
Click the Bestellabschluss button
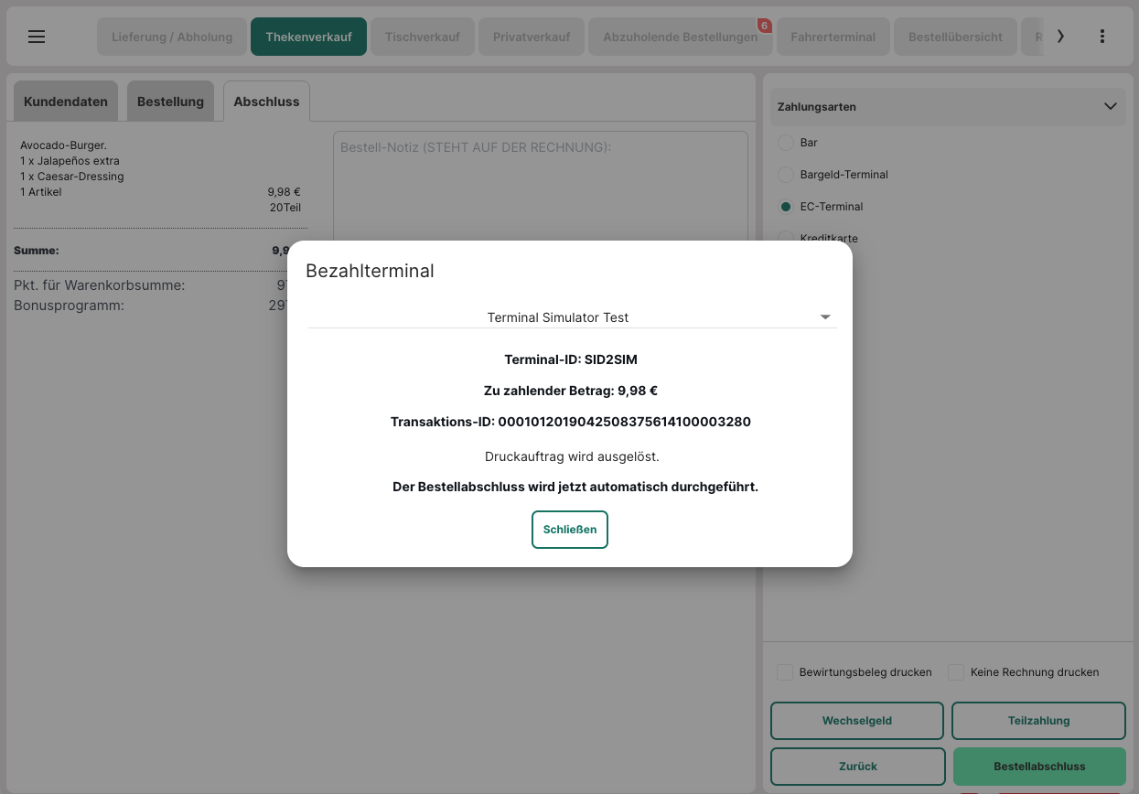[x=1039, y=767]
